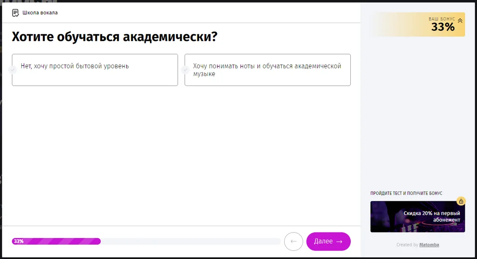Go to next question with the Далее button
The image size is (477, 259).
click(x=328, y=241)
